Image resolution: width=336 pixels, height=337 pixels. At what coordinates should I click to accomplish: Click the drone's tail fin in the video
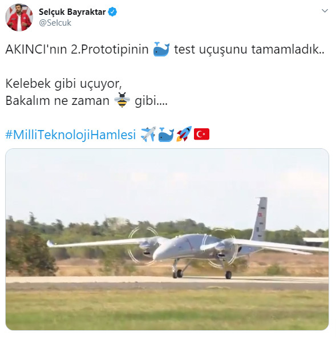pos(259,219)
